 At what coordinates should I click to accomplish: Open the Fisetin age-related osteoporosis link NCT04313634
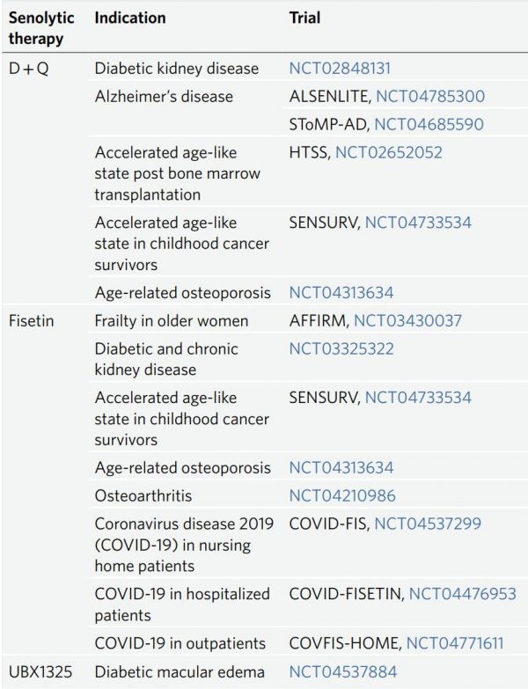[x=341, y=467]
